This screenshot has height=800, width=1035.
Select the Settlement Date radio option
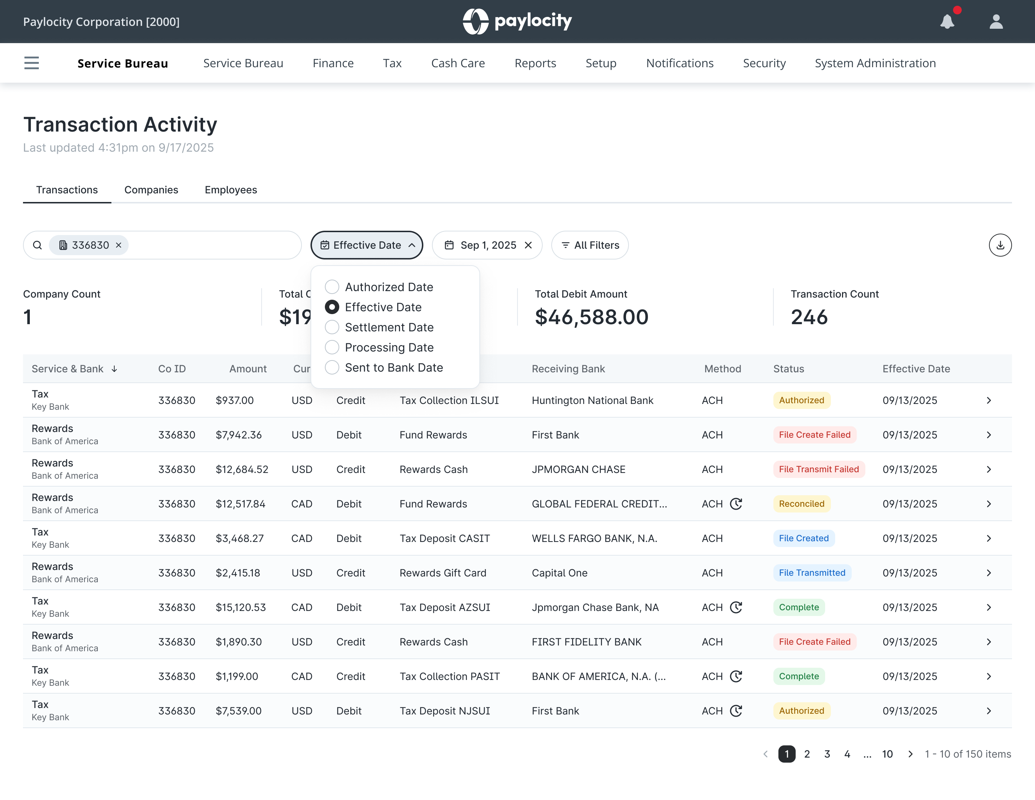point(332,327)
